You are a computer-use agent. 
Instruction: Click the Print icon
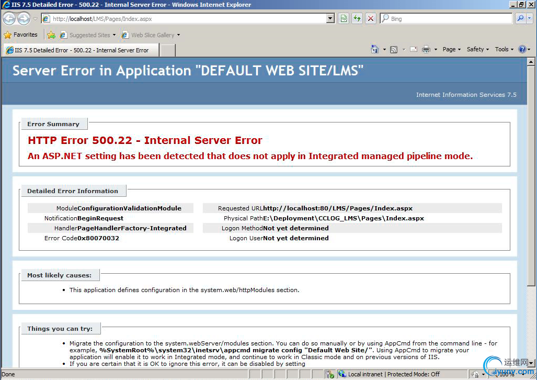coord(426,49)
